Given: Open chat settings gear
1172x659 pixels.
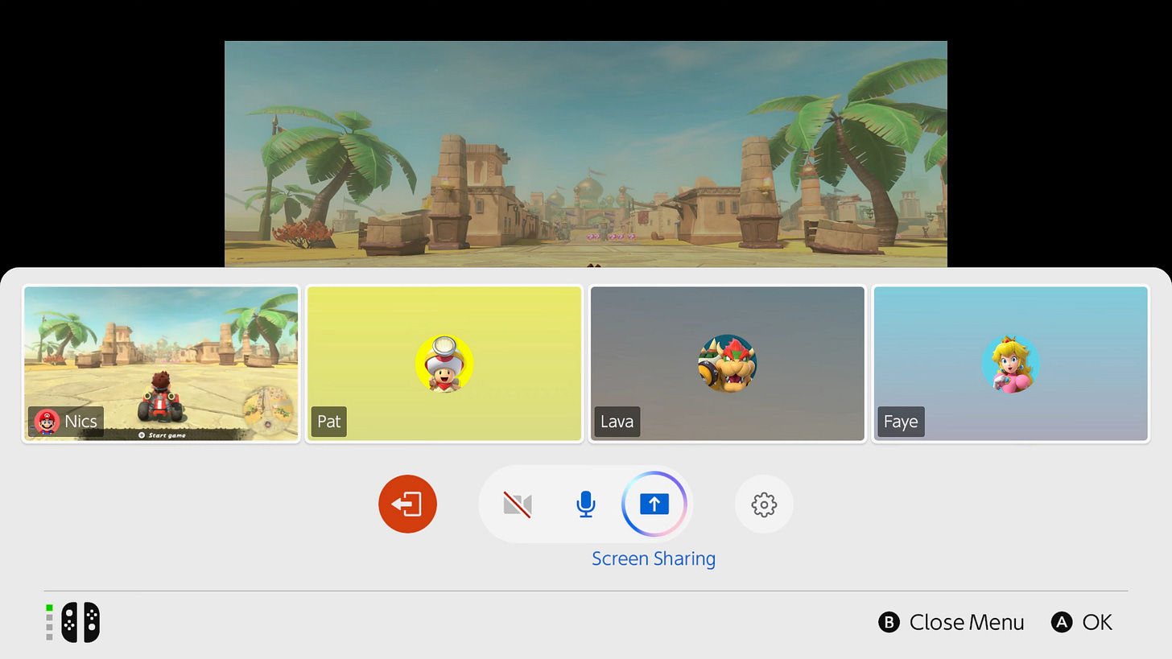Looking at the screenshot, I should [764, 505].
